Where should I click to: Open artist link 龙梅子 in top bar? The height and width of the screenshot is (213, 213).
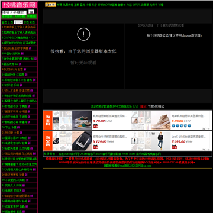pos(154,5)
